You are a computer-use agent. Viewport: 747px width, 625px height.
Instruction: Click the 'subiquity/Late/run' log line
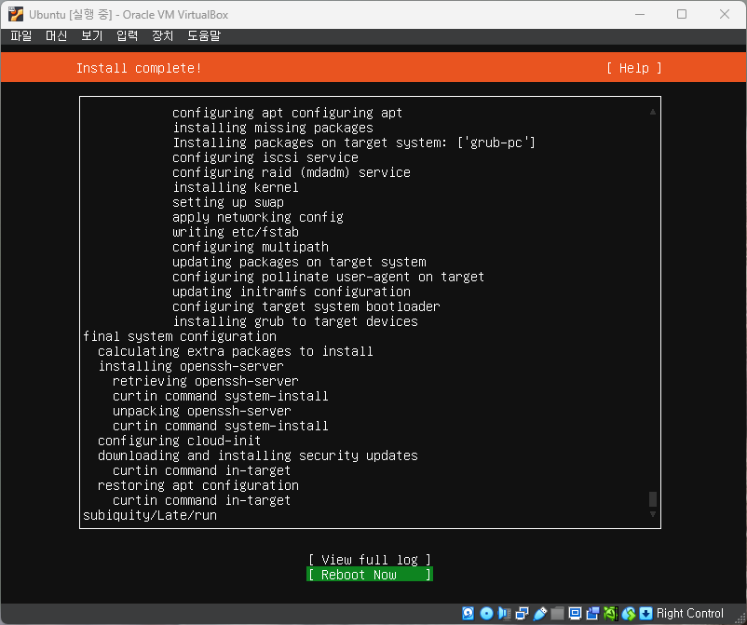(150, 515)
